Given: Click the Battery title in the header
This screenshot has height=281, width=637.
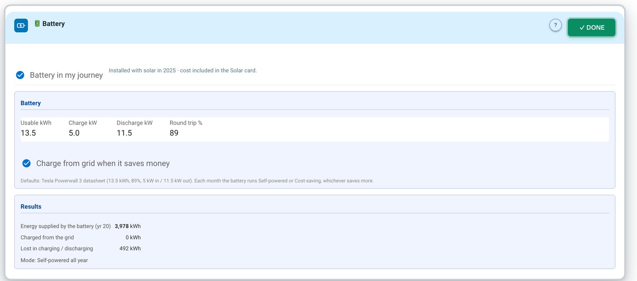Looking at the screenshot, I should [x=53, y=24].
